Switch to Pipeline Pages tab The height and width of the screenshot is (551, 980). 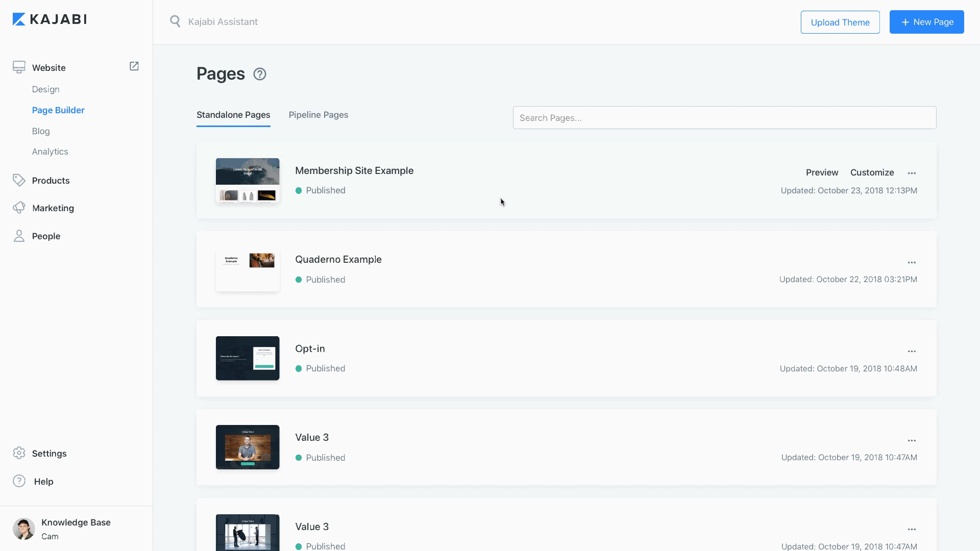(x=318, y=115)
